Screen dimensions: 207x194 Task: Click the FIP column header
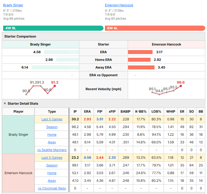[x=100, y=112]
